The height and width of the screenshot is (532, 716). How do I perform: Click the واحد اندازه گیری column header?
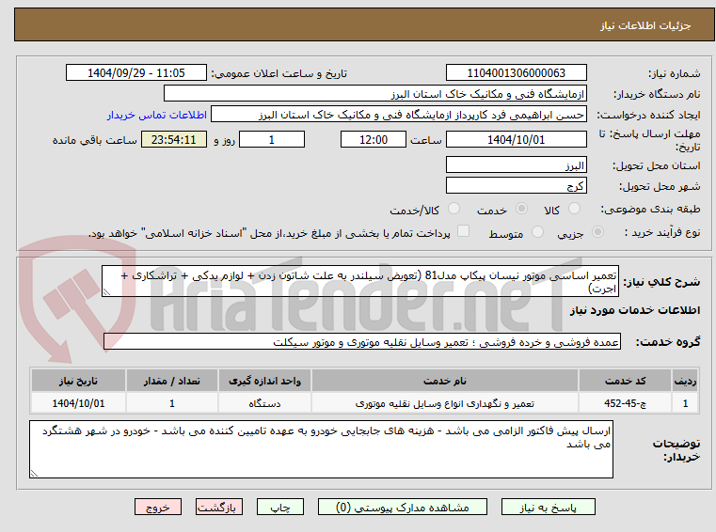[x=264, y=381]
